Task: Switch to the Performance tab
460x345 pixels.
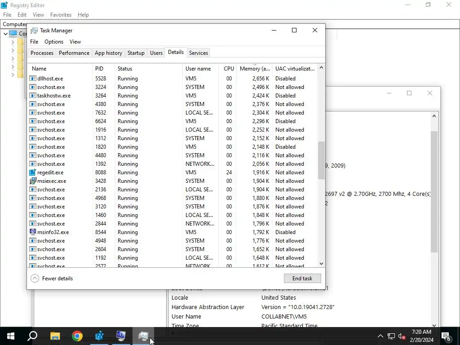Action: 74,53
